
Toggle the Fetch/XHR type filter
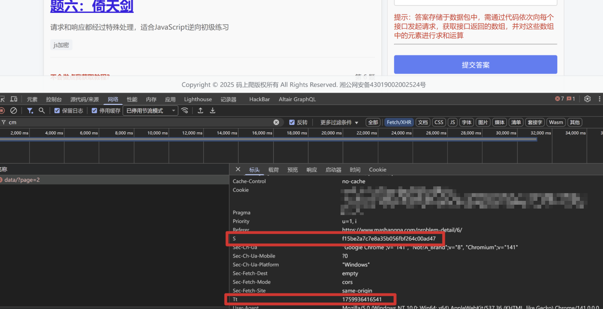pyautogui.click(x=399, y=122)
